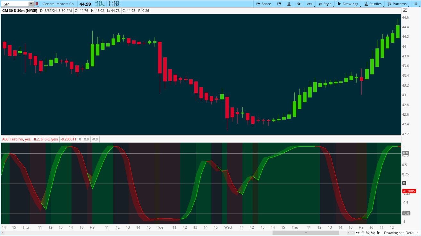
Task: Click the bid/ask B: 44.92 A: 45.10
Action: click(x=114, y=4)
